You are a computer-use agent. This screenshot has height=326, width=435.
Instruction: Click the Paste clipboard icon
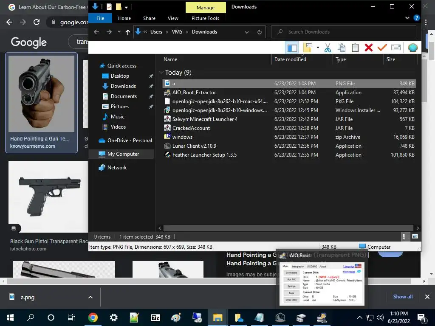[355, 48]
